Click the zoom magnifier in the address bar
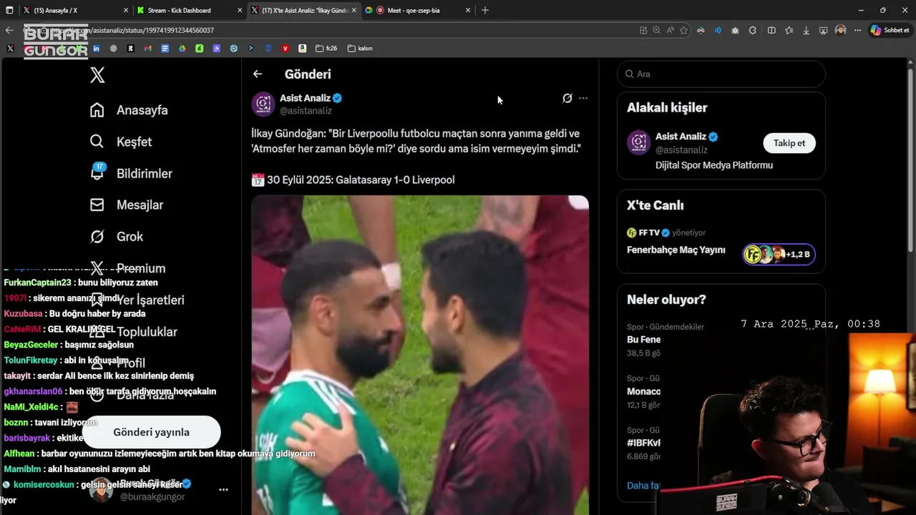The width and height of the screenshot is (916, 515). pos(656,30)
